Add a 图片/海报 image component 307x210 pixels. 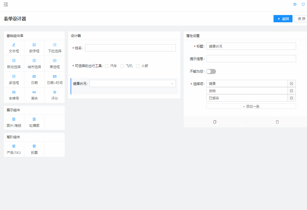point(14,122)
